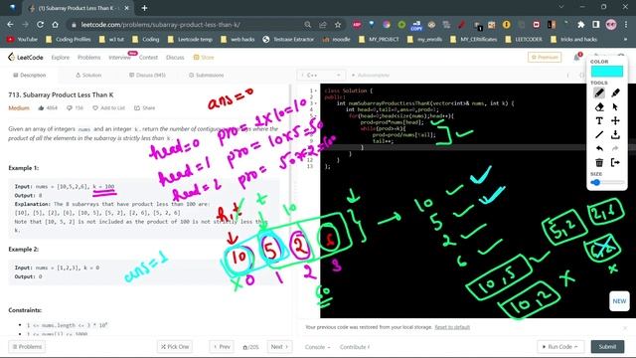Toggle the browser side panel
636x358 pixels.
click(596, 25)
